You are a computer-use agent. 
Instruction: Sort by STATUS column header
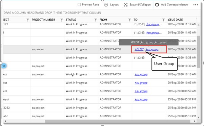(x=71, y=20)
